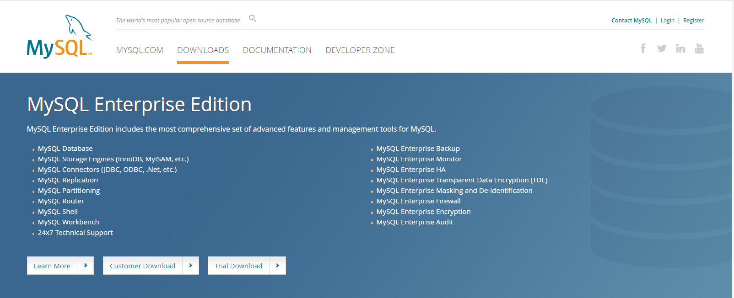Click the MySQL Enterprise Edition heading

140,105
